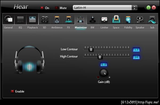Switch to the Limiter tab label
Image resolution: width=160 pixels, height=105 pixels.
(104, 28)
